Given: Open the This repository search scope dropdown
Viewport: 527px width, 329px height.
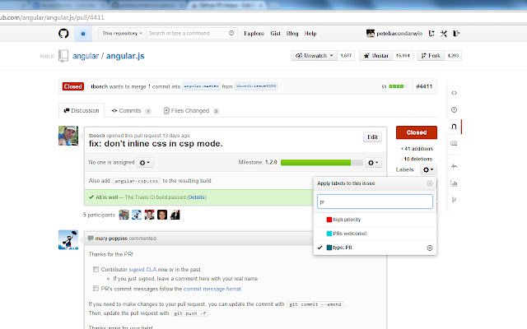Looking at the screenshot, I should pos(123,33).
